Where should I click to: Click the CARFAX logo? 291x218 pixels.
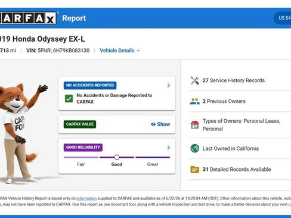(28, 18)
